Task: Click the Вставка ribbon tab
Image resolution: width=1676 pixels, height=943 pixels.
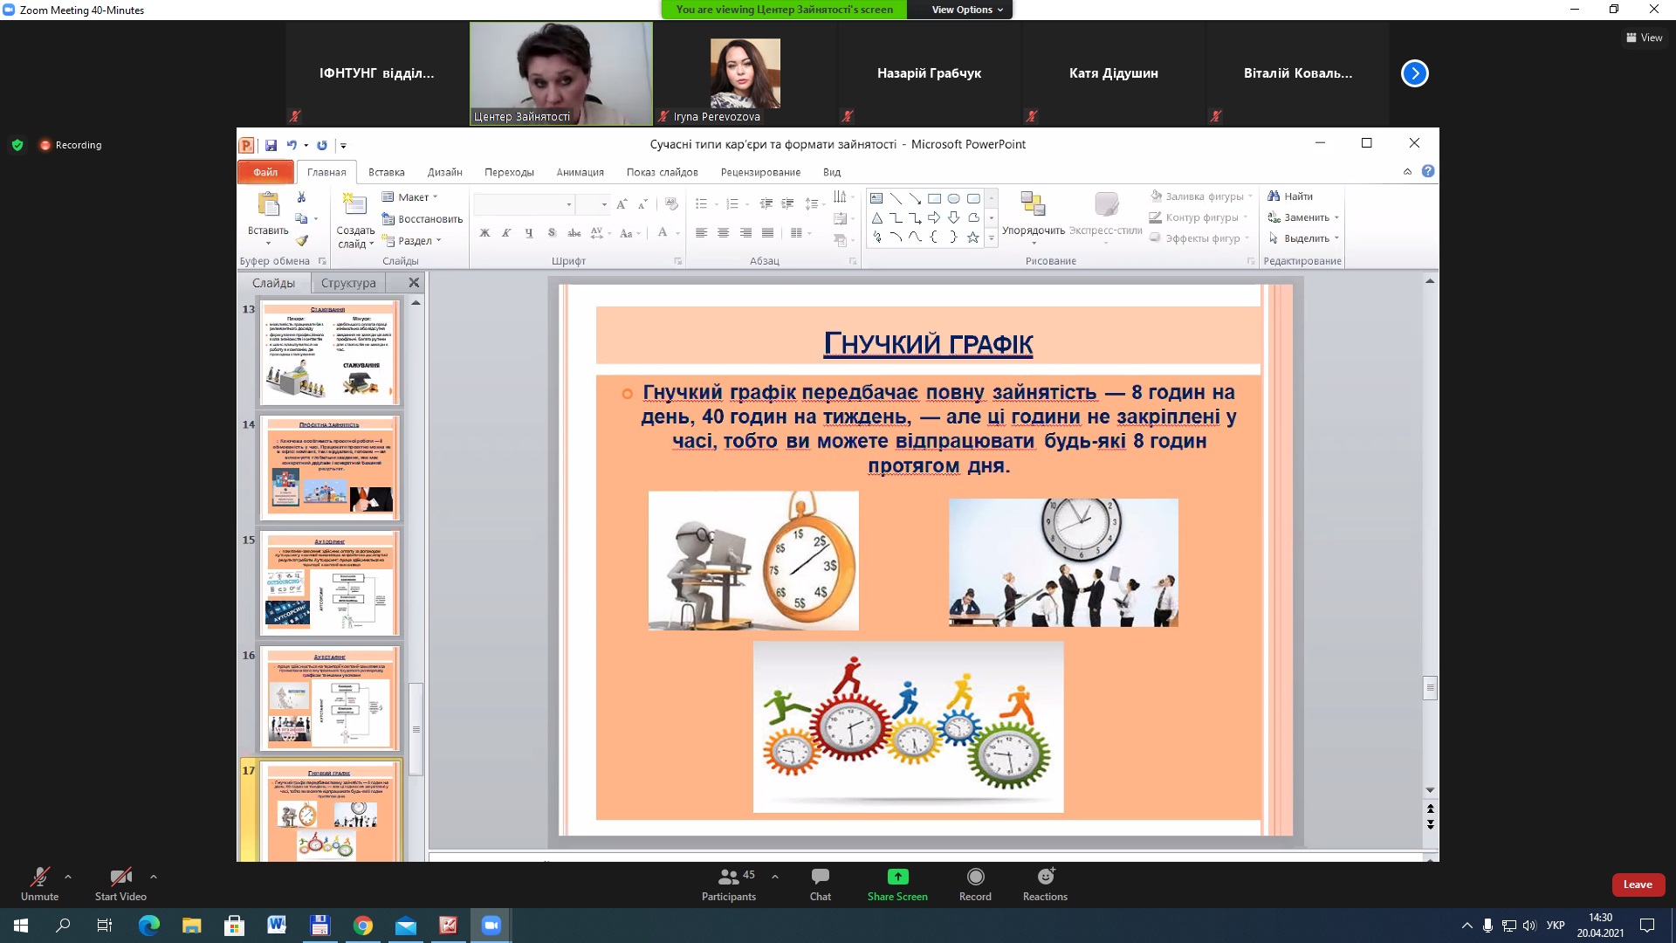Action: tap(386, 172)
